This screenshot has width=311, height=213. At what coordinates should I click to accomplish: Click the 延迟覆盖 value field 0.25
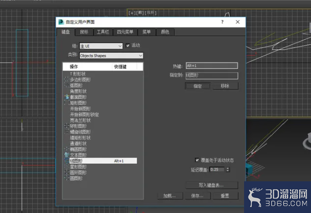(217, 170)
